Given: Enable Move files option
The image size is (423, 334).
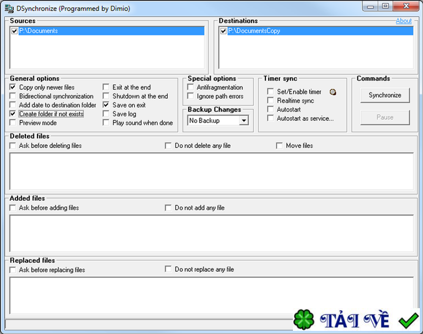Looking at the screenshot, I should (279, 145).
